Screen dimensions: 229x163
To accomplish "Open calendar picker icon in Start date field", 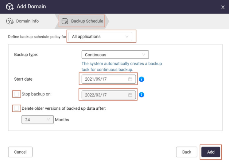I will click(130, 79).
